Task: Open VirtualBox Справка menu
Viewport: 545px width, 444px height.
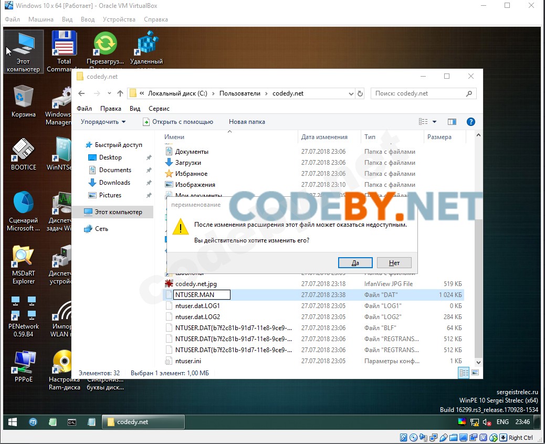Action: [156, 19]
